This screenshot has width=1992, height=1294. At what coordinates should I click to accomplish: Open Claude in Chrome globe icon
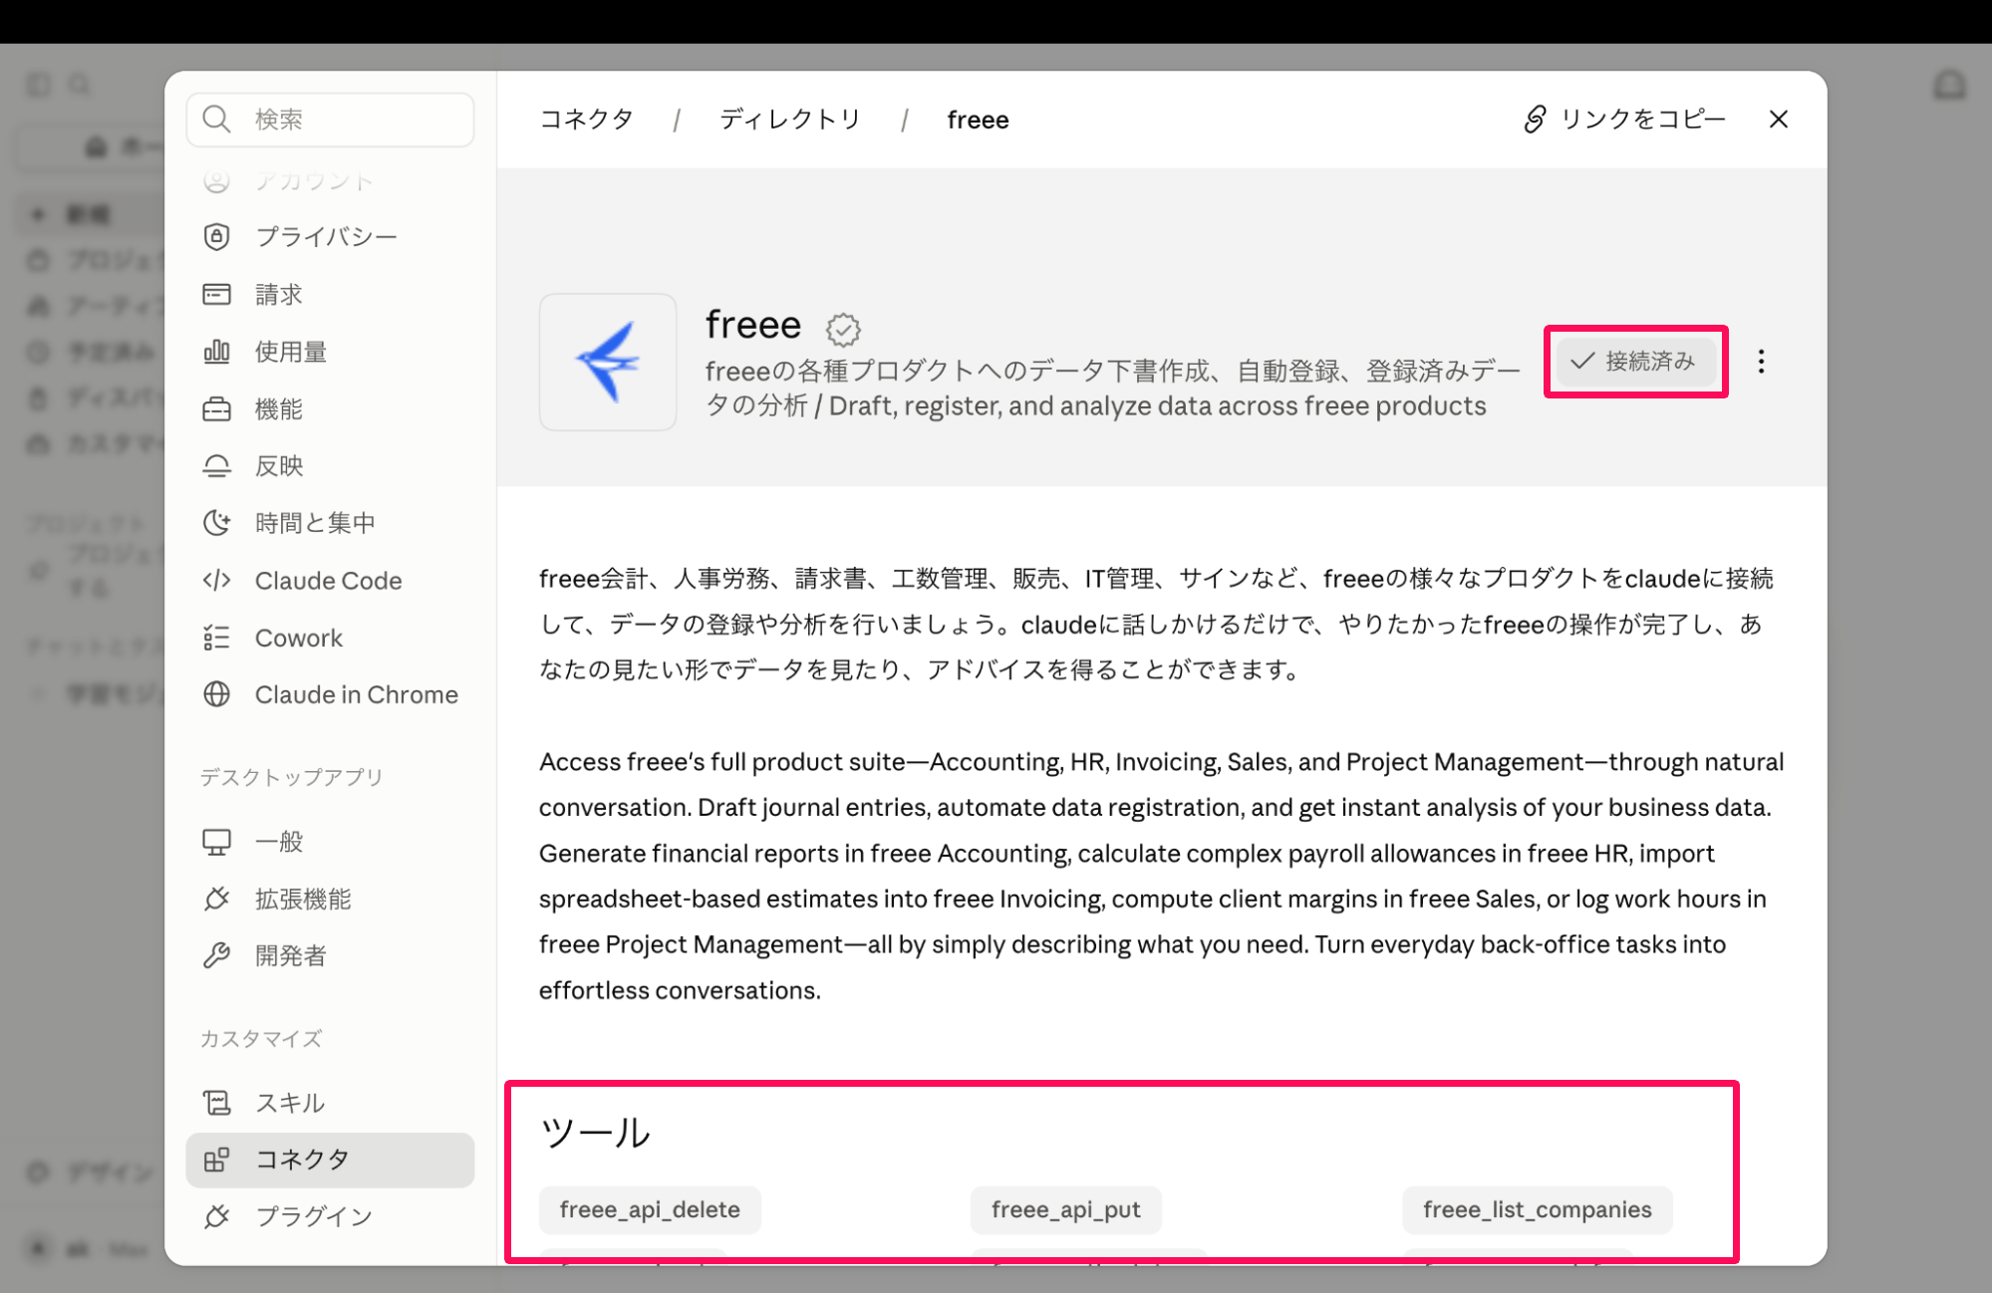click(216, 694)
